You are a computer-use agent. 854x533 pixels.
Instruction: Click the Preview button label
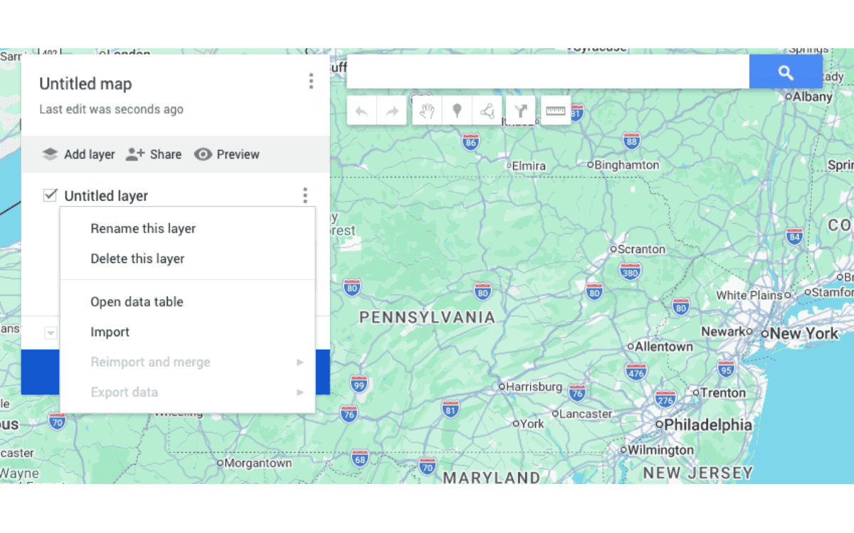[238, 154]
